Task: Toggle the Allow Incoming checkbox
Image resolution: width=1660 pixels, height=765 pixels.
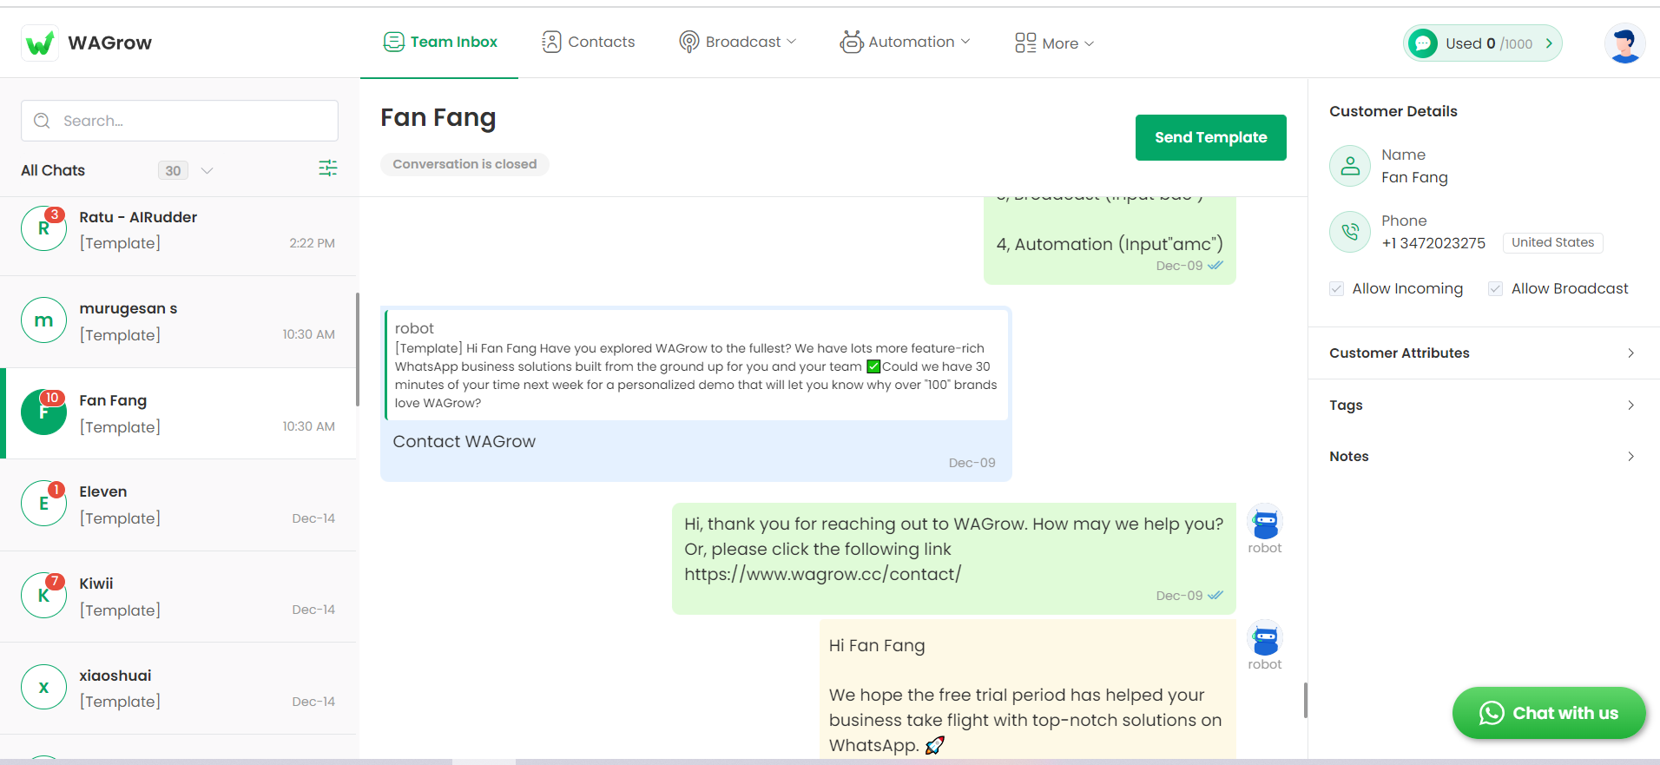Action: coord(1336,288)
